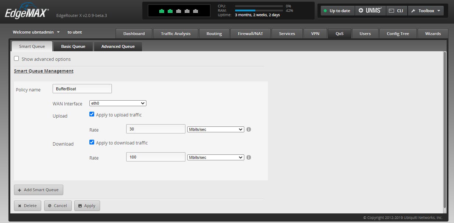Switch to the VPN tab
The height and width of the screenshot is (223, 454).
tap(315, 34)
